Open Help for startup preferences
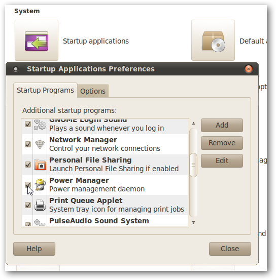276x280 pixels. 34,249
